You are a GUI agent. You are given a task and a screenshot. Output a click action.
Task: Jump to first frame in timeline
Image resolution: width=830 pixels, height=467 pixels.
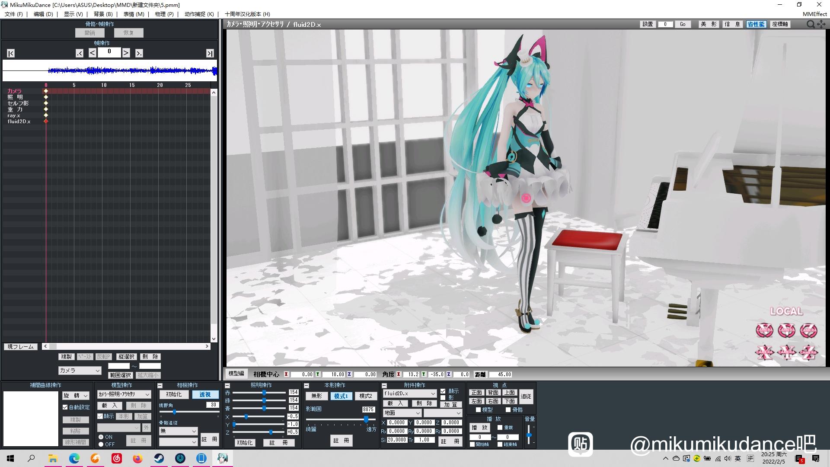point(11,53)
